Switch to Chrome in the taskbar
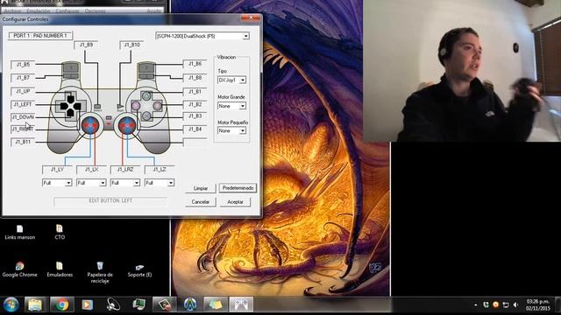 pos(62,304)
